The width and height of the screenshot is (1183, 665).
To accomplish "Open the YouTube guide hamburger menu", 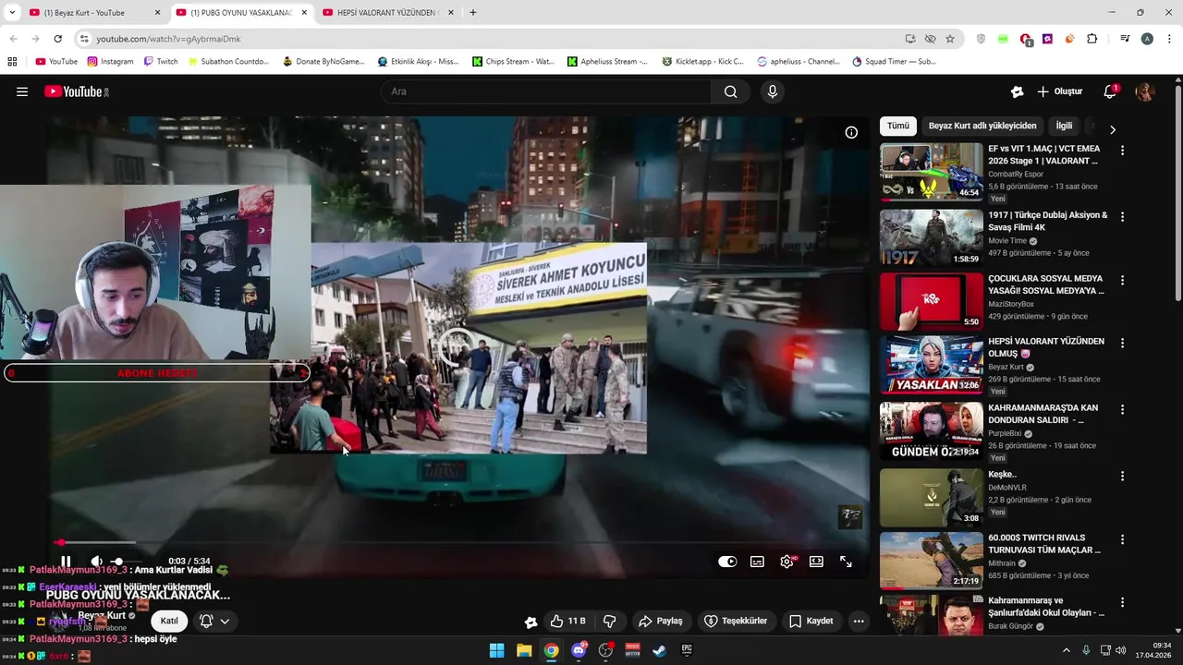I will click(22, 91).
